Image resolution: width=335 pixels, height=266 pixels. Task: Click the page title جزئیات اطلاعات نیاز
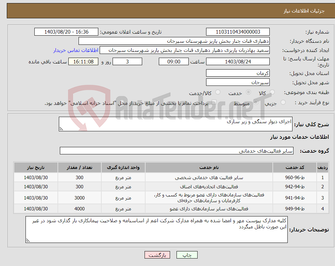point(304,11)
